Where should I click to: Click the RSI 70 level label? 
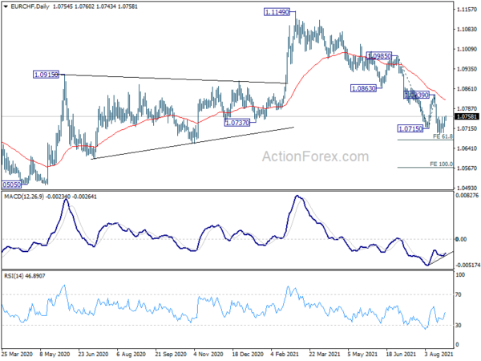point(459,294)
